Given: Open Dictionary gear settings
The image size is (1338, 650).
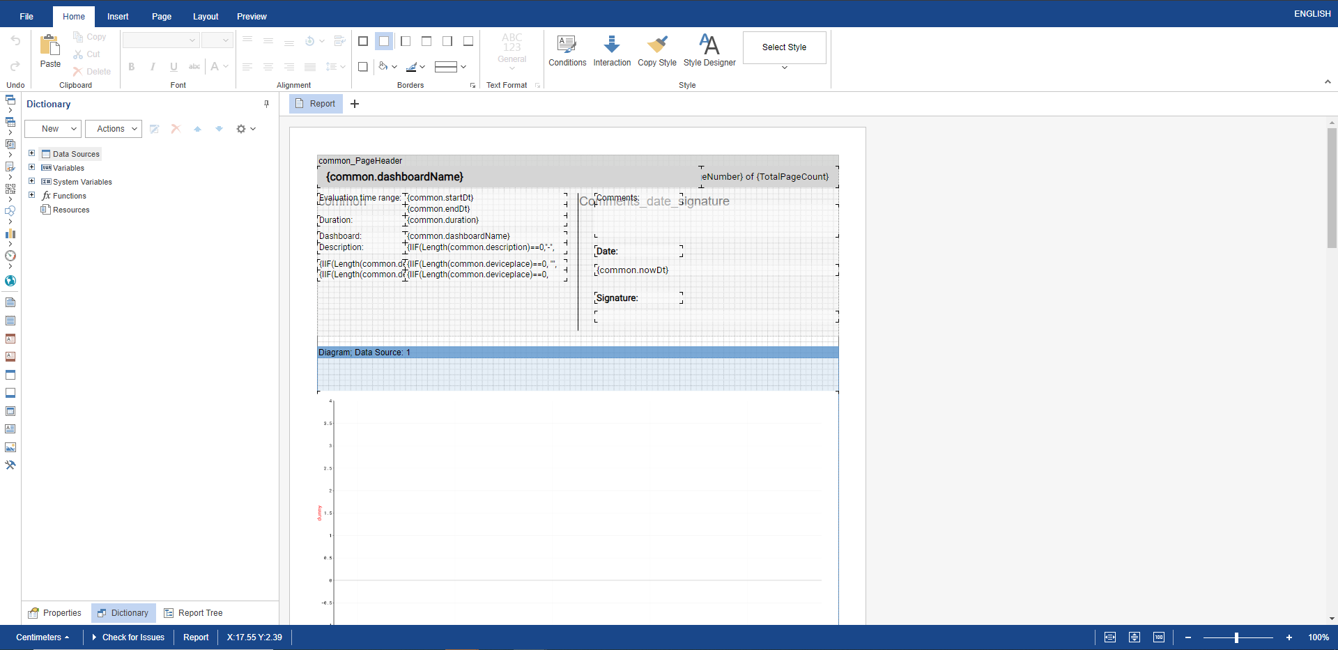Looking at the screenshot, I should coord(245,129).
